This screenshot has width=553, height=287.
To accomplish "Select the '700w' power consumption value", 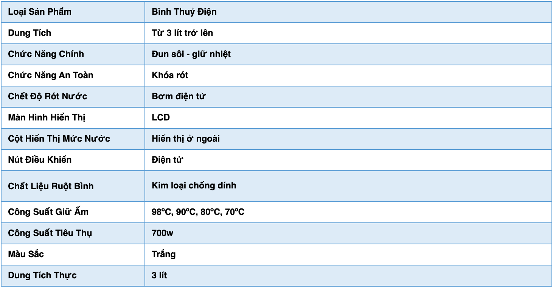I will point(163,233).
